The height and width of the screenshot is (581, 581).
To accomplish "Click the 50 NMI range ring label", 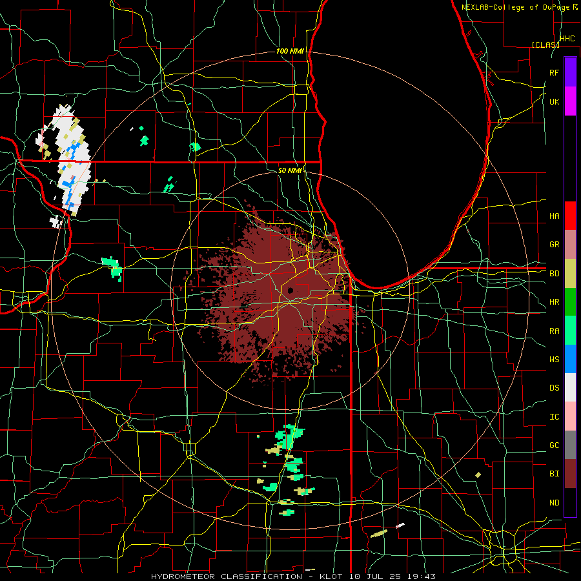I will click(290, 170).
